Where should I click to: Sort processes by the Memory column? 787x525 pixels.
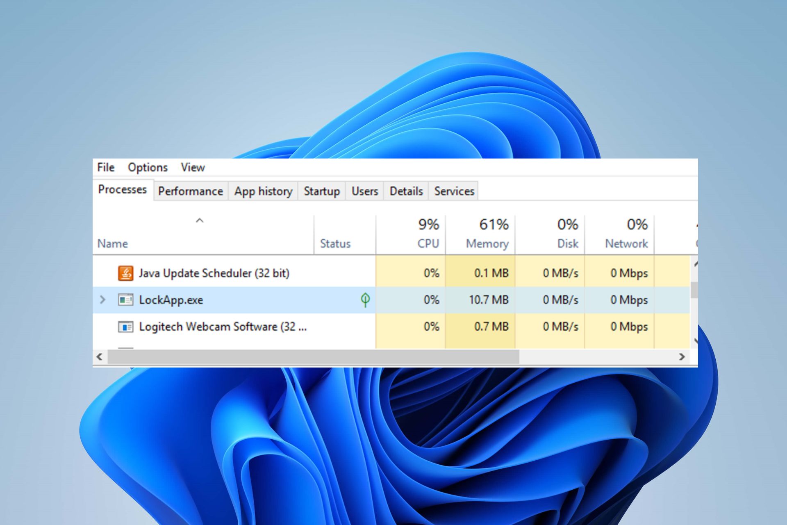487,234
